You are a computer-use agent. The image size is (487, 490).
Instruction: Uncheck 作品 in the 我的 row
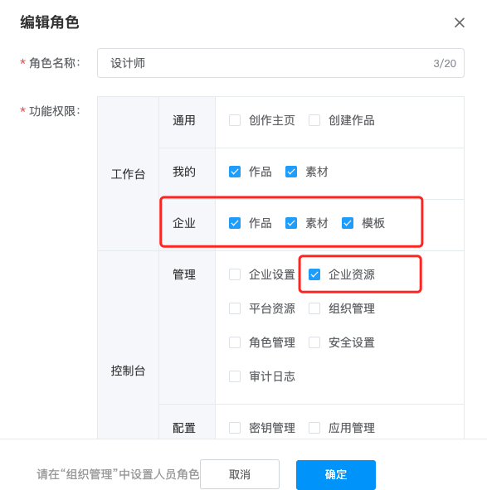[235, 172]
